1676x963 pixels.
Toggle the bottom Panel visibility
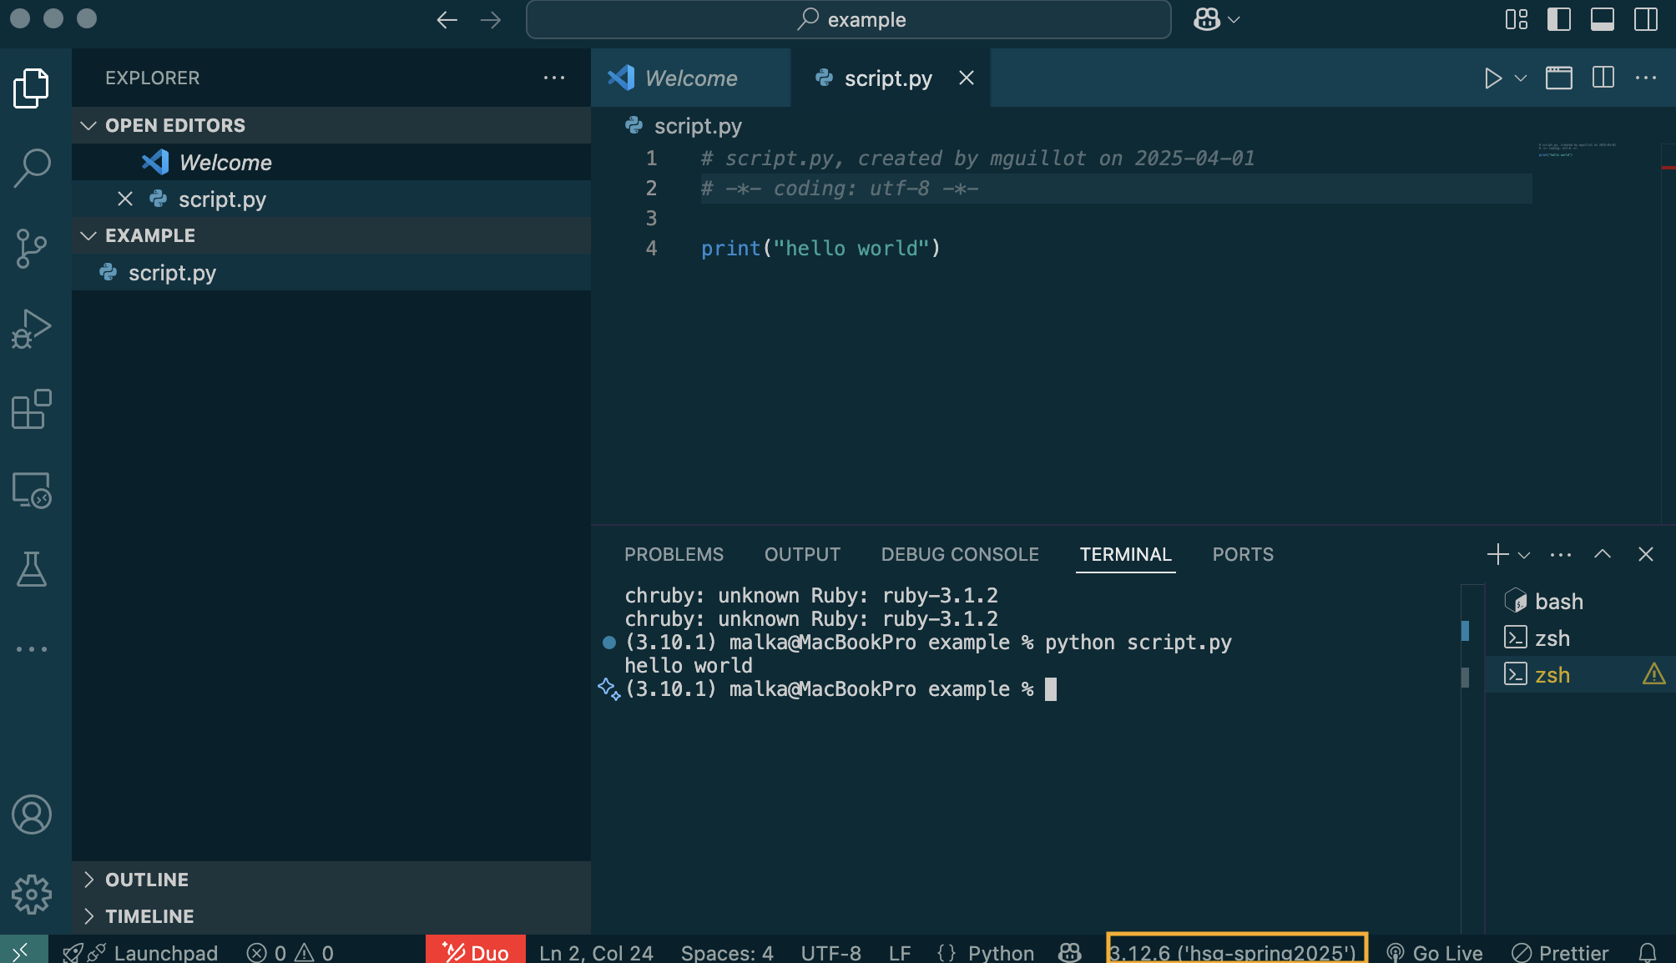pyautogui.click(x=1602, y=19)
